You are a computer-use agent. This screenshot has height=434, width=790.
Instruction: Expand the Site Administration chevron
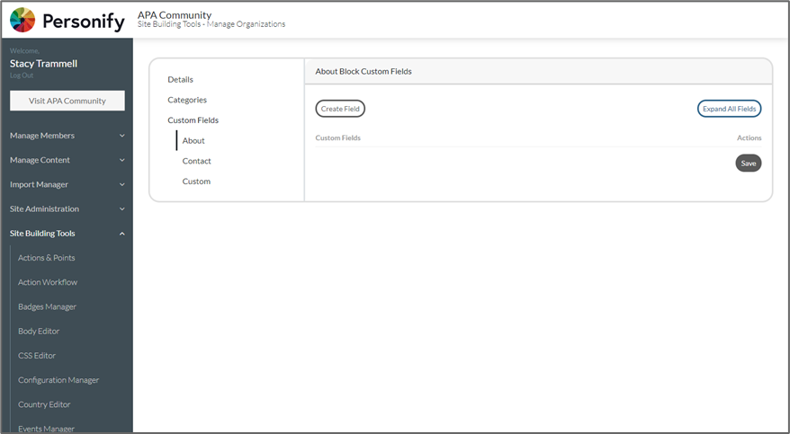122,209
